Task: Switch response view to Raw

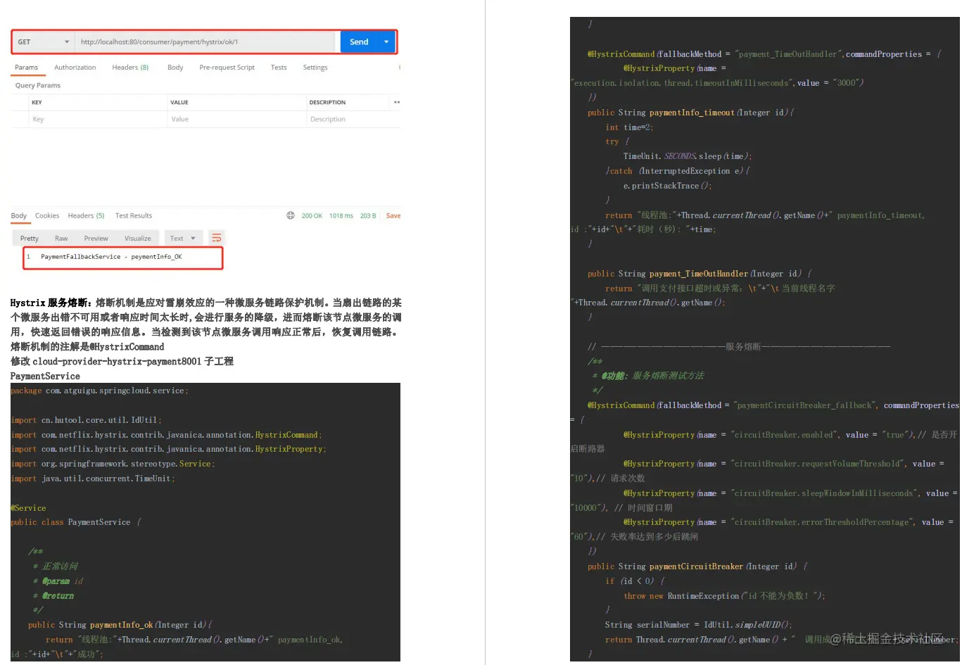Action: point(61,238)
